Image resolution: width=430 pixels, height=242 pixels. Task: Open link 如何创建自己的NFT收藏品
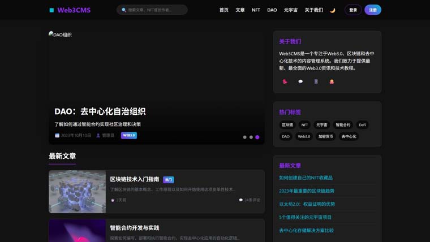coord(306,178)
